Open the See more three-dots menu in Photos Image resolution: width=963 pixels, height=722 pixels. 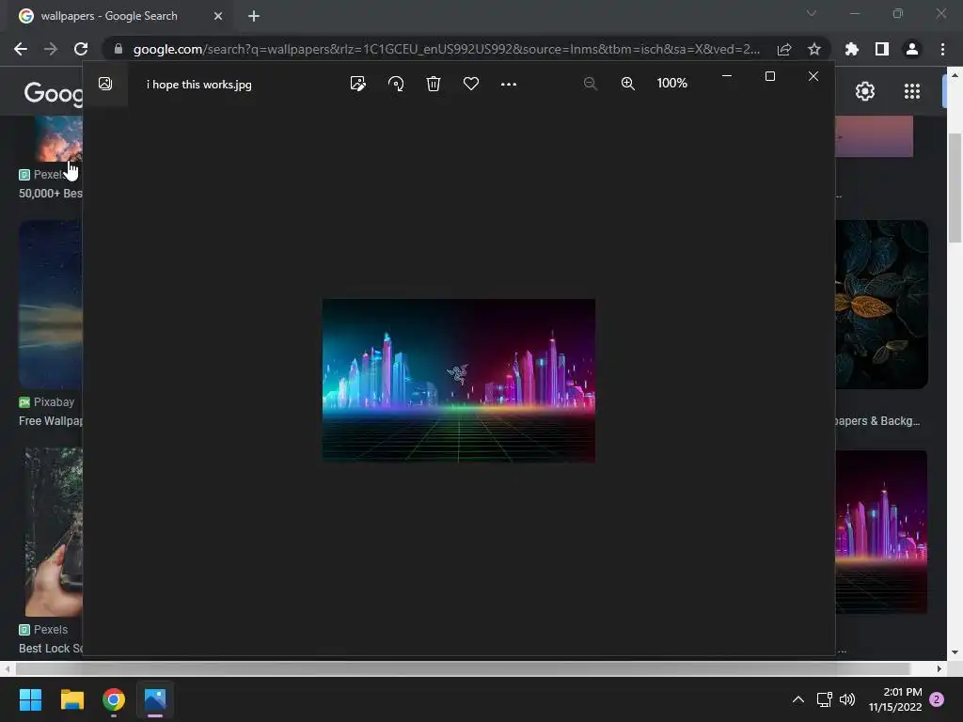[509, 84]
